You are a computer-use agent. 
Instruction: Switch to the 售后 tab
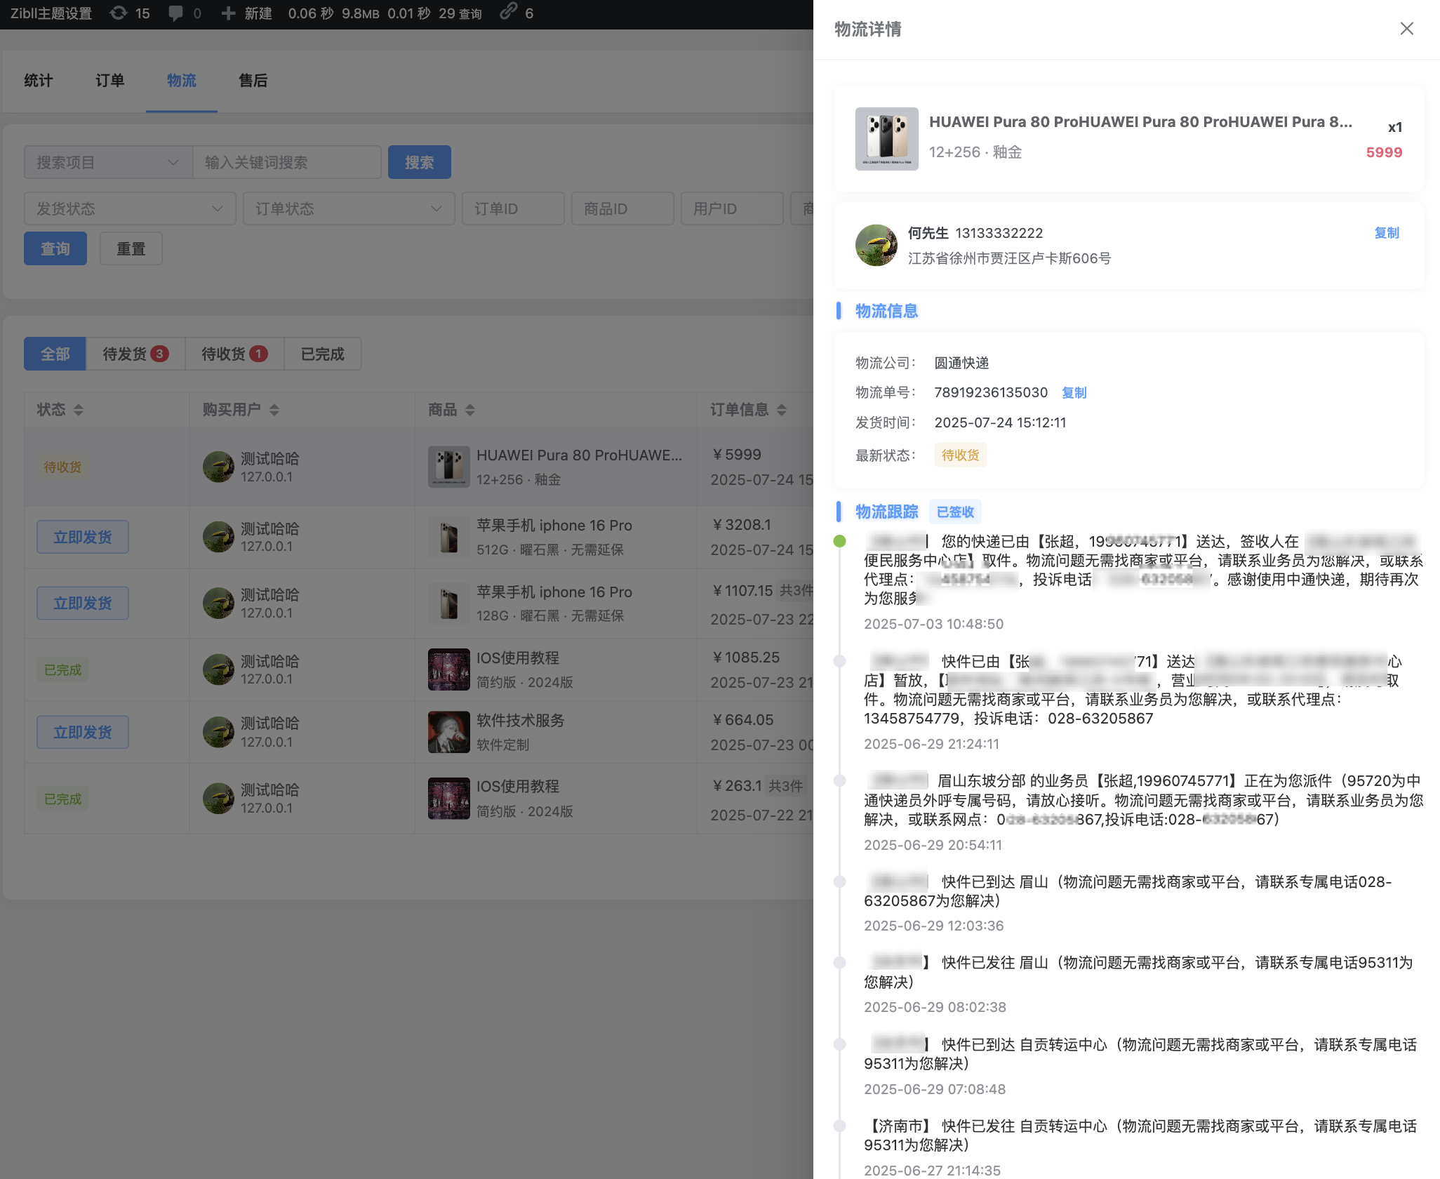point(253,81)
